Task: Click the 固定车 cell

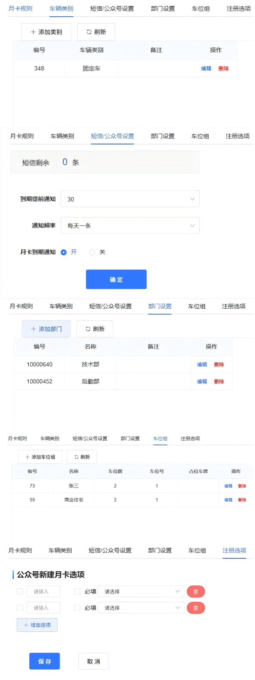Action: click(x=91, y=68)
